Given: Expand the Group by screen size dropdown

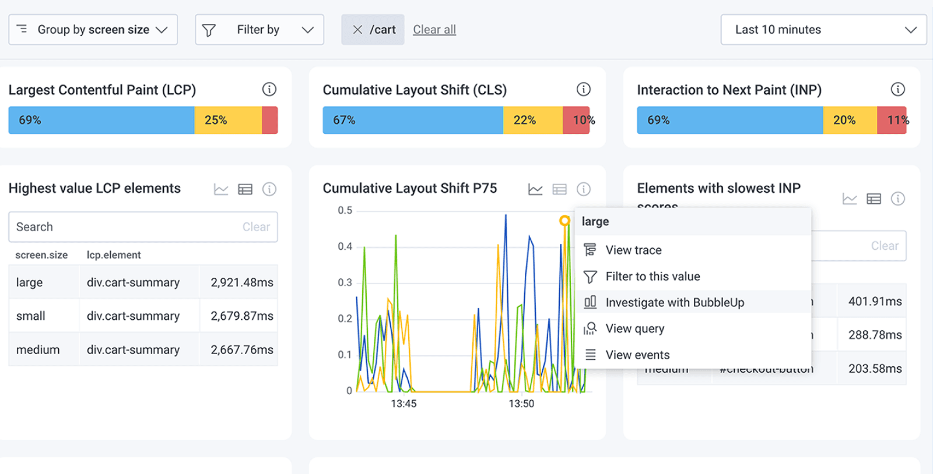Looking at the screenshot, I should (93, 30).
